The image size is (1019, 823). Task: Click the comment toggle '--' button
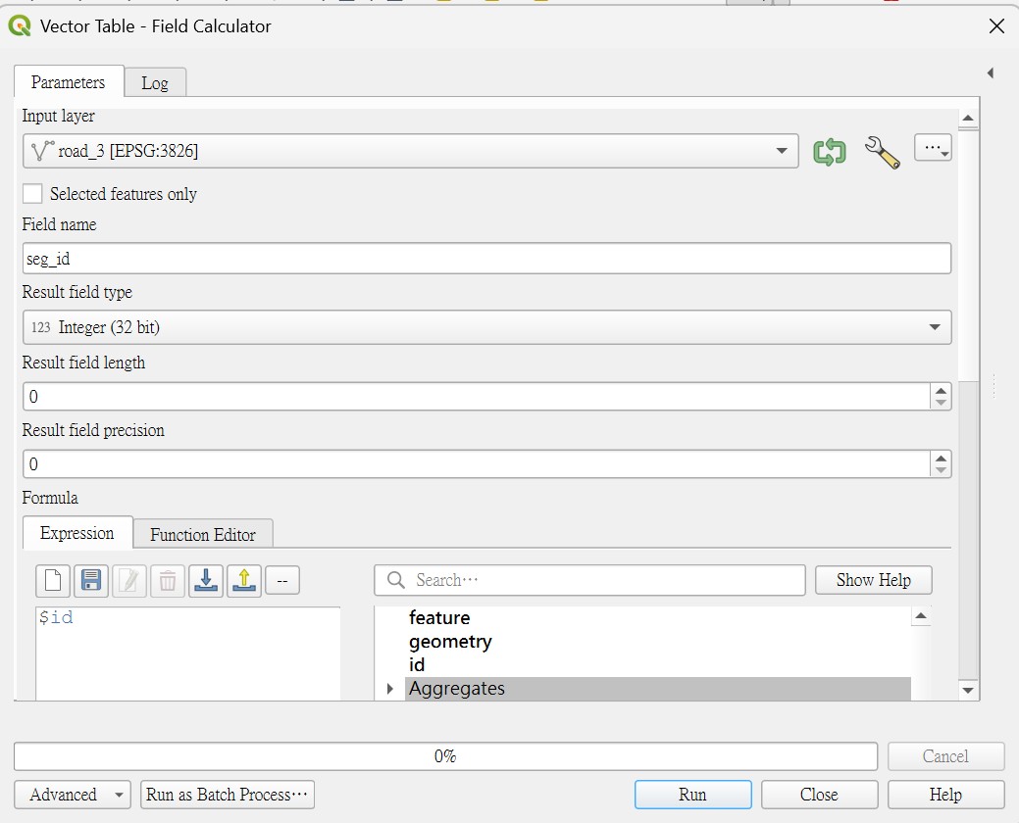(282, 580)
